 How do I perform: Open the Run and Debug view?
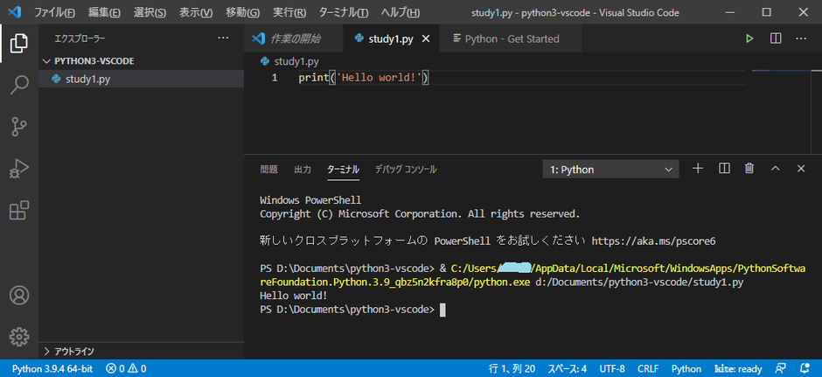(19, 170)
